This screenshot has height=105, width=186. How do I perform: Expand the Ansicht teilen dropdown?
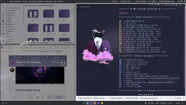[106, 98]
